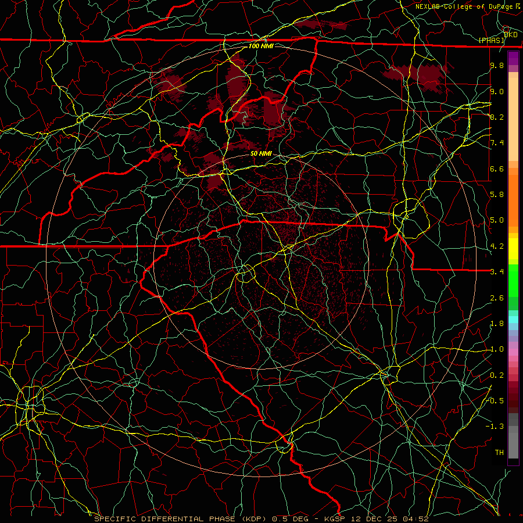Image resolution: width=523 pixels, height=523 pixels.
Task: Click the 8.2 scale label
Action: [x=497, y=117]
